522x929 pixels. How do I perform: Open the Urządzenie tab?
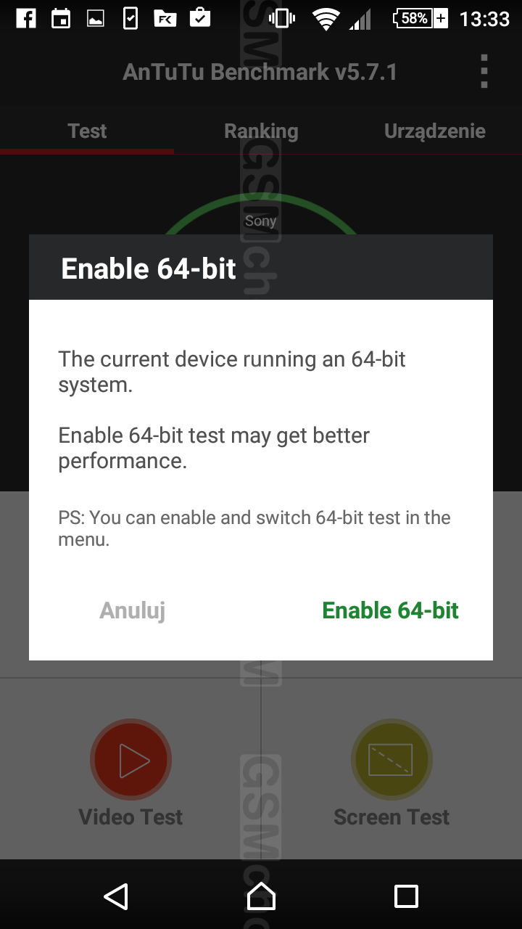coord(435,131)
